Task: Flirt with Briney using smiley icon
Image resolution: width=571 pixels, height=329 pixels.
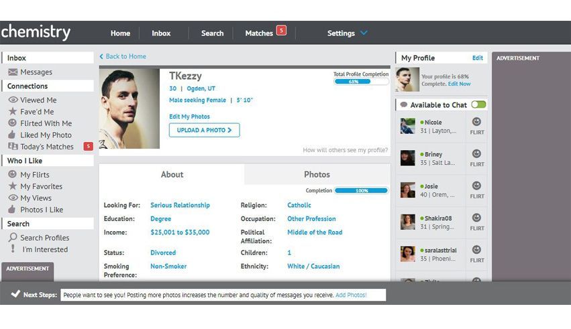Action: [476, 153]
